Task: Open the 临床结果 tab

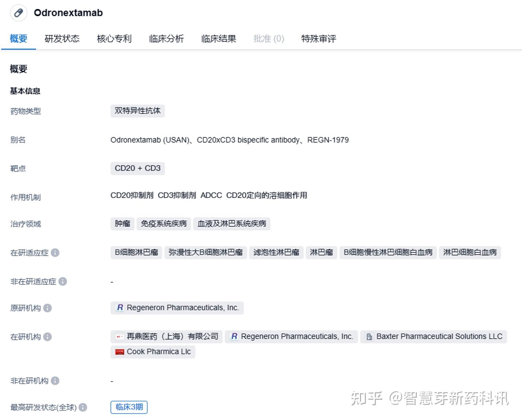Action: [x=218, y=39]
